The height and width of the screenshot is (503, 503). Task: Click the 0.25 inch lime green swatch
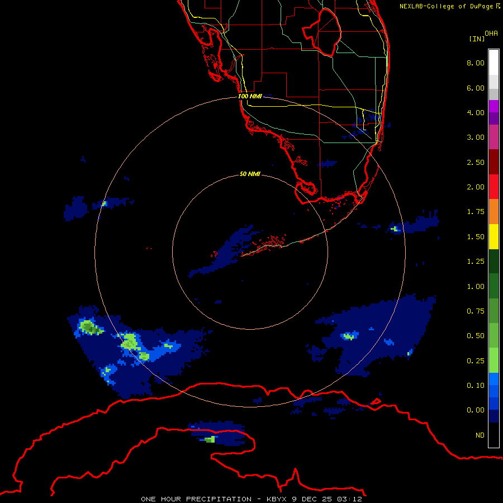click(x=493, y=360)
